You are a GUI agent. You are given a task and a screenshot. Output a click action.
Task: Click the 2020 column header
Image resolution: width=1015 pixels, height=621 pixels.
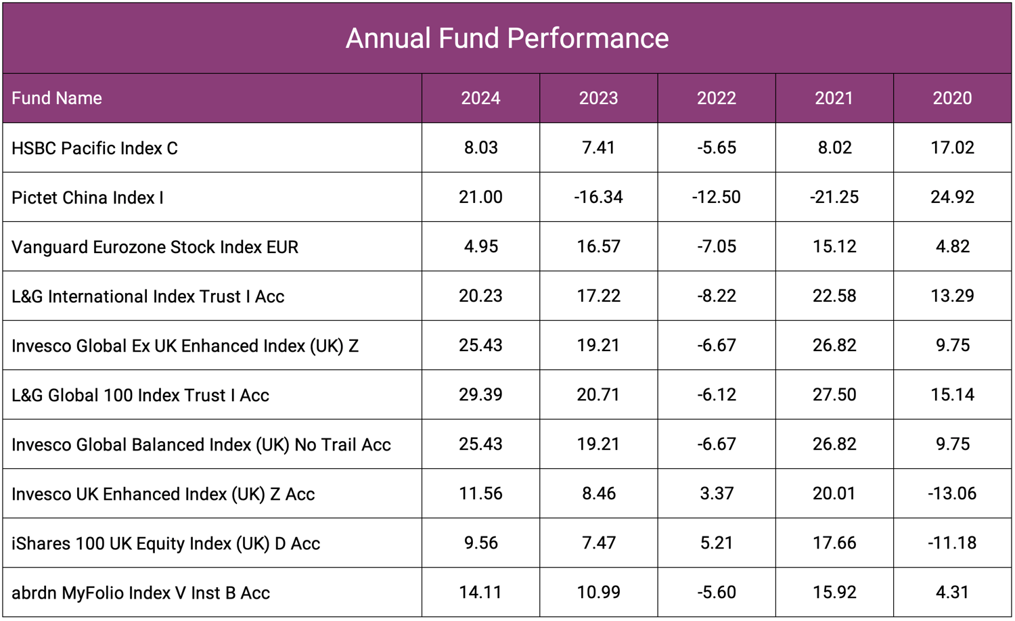(x=952, y=98)
